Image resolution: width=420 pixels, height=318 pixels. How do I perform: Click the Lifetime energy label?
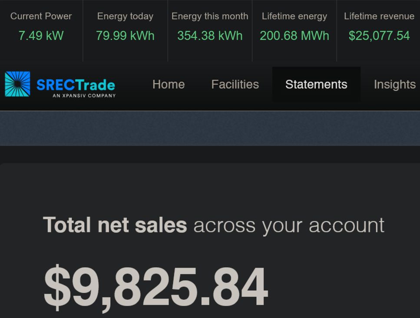pos(294,16)
